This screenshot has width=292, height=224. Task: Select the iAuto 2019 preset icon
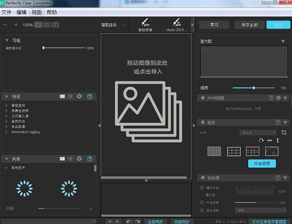point(176,24)
